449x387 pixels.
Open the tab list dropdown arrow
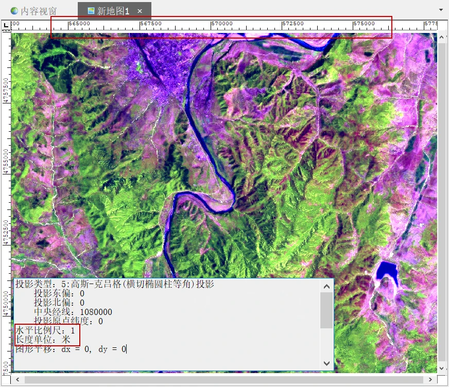pyautogui.click(x=441, y=10)
